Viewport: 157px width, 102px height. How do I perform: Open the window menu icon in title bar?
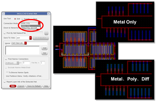[3, 13]
